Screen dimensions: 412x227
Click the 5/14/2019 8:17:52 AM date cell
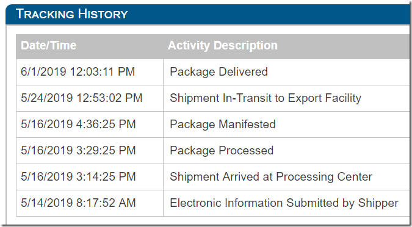click(x=90, y=203)
